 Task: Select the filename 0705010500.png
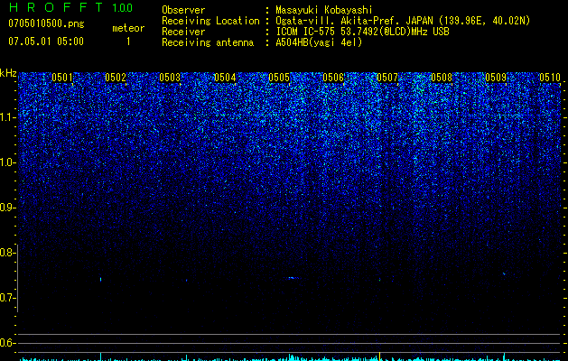point(46,23)
